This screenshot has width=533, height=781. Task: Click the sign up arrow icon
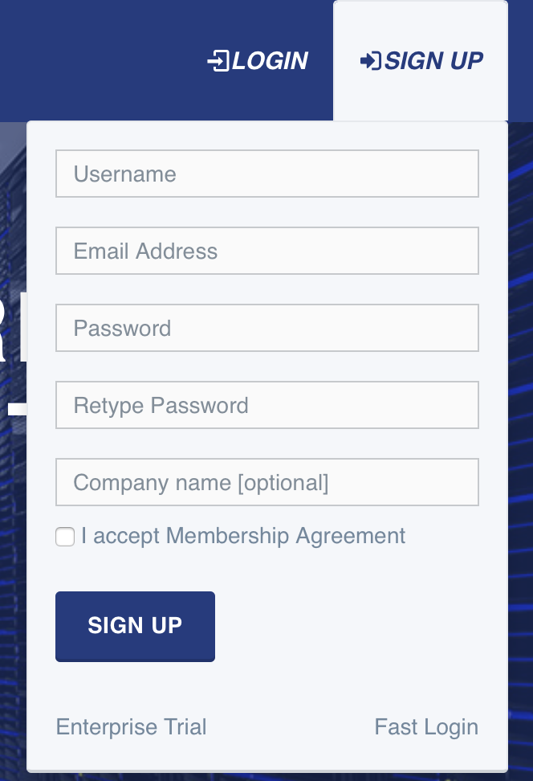(371, 61)
